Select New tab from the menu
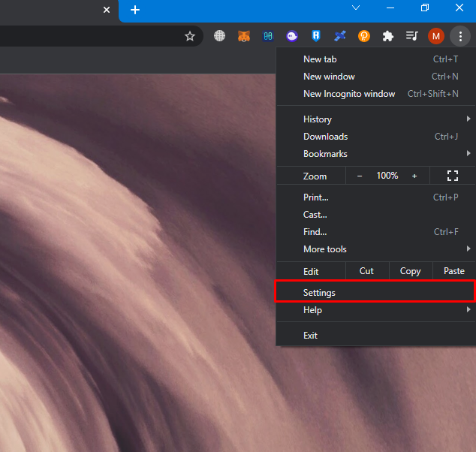476x452 pixels. 376,59
